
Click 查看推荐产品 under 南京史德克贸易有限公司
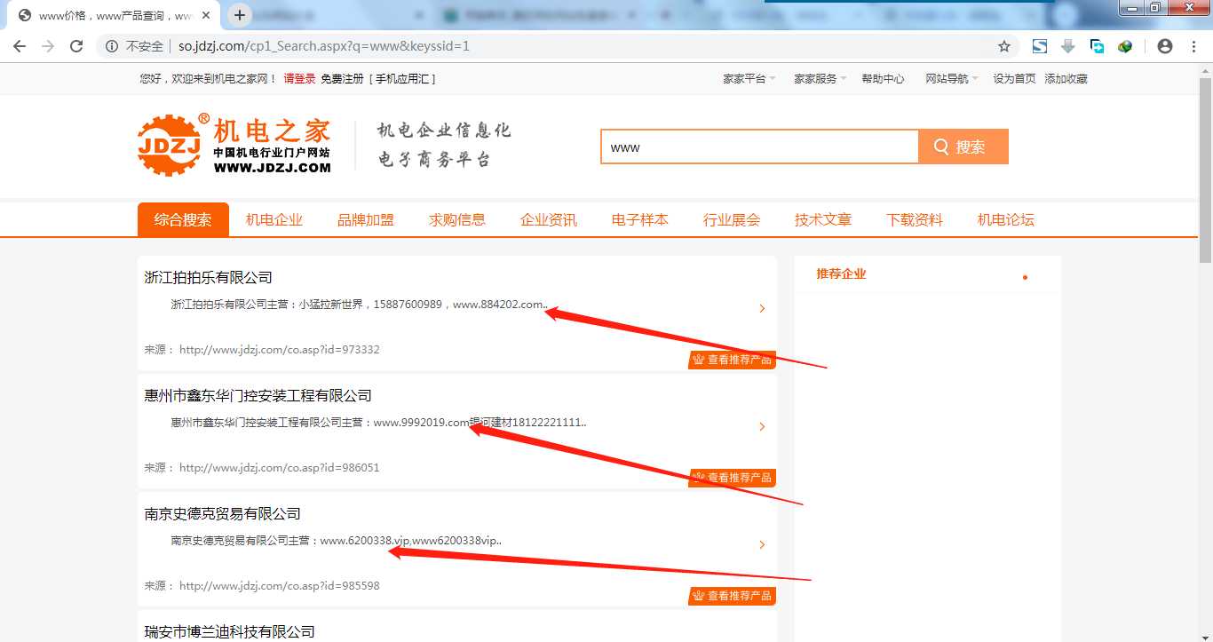(732, 596)
